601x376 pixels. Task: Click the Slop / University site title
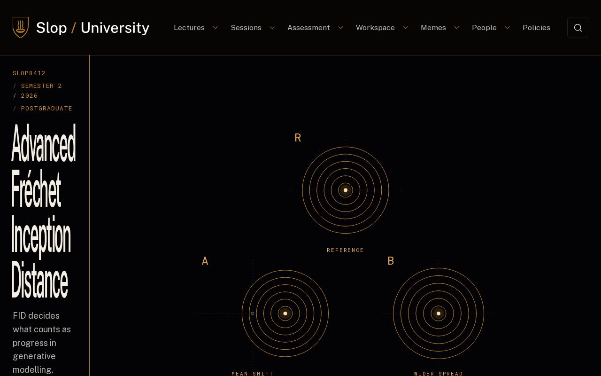coord(92,28)
